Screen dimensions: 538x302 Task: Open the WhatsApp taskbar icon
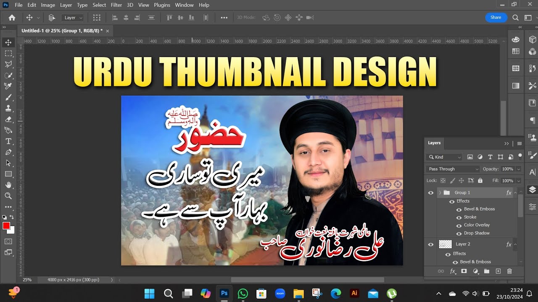(x=243, y=294)
